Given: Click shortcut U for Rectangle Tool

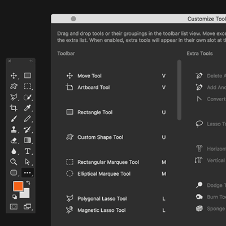Looking at the screenshot, I should pyautogui.click(x=164, y=112).
